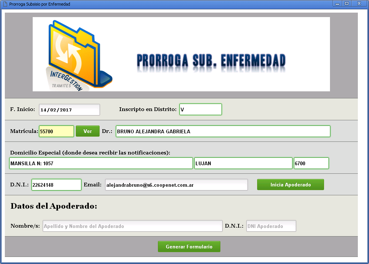369x264 pixels.
Task: Select the Inscripto en Distrito field
Action: pos(201,109)
